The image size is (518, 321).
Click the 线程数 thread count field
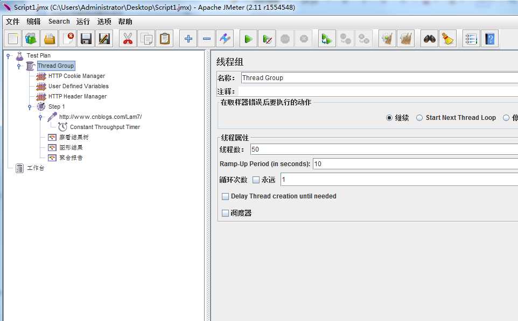[x=384, y=149]
